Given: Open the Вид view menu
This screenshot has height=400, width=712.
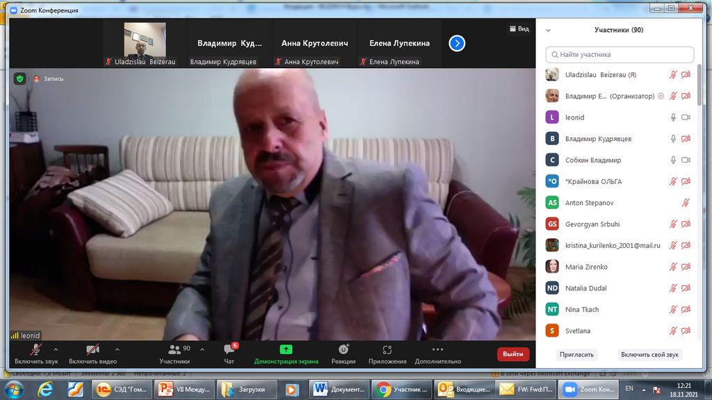Looking at the screenshot, I should pos(519,28).
